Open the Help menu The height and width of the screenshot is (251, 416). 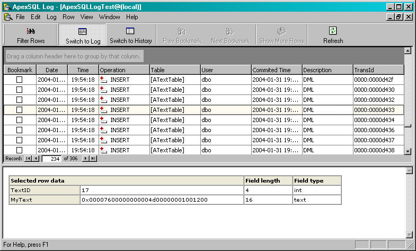point(132,17)
